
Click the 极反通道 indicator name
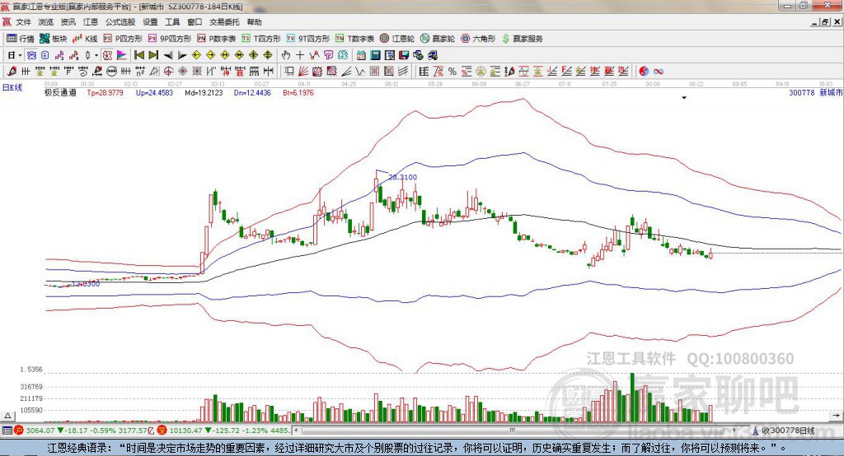click(60, 92)
